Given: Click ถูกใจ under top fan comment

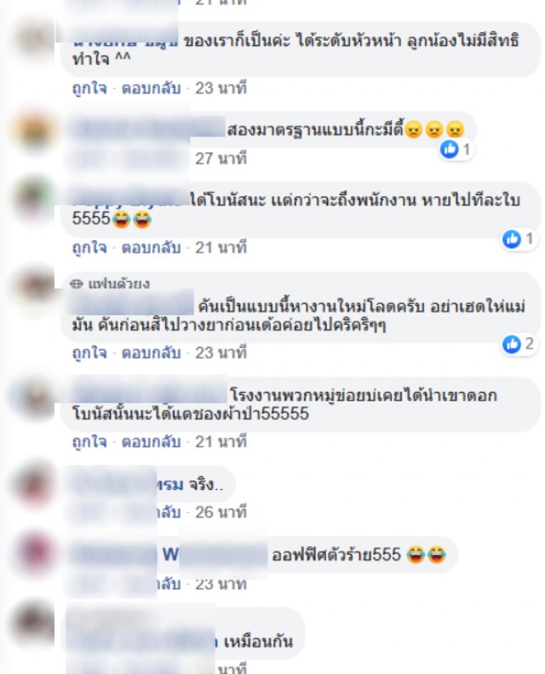Looking at the screenshot, I should [x=89, y=353].
